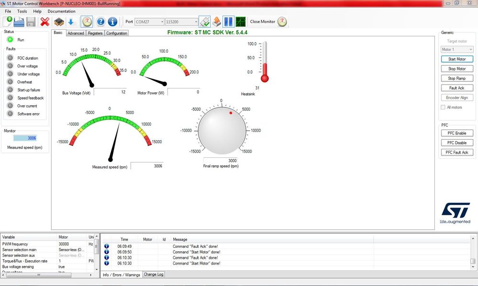This screenshot has height=286, width=478.
Task: Click the Start-up failure fault indicator
Action: click(x=10, y=89)
